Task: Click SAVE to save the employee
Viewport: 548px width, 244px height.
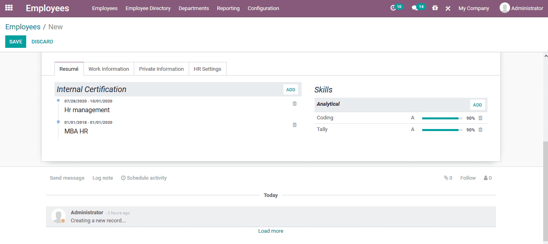Action: [15, 41]
